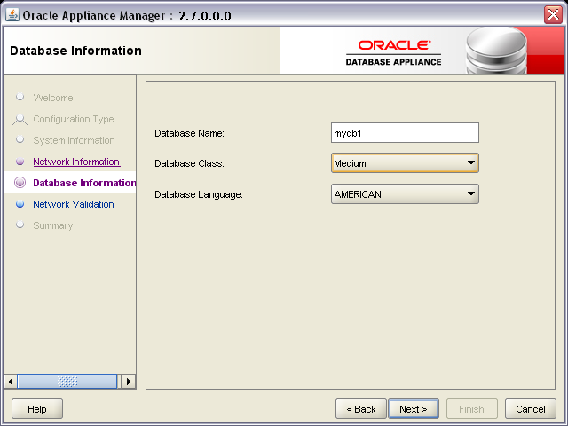Click the Database Information step bullet
Screen dimensions: 568x426
coord(20,183)
